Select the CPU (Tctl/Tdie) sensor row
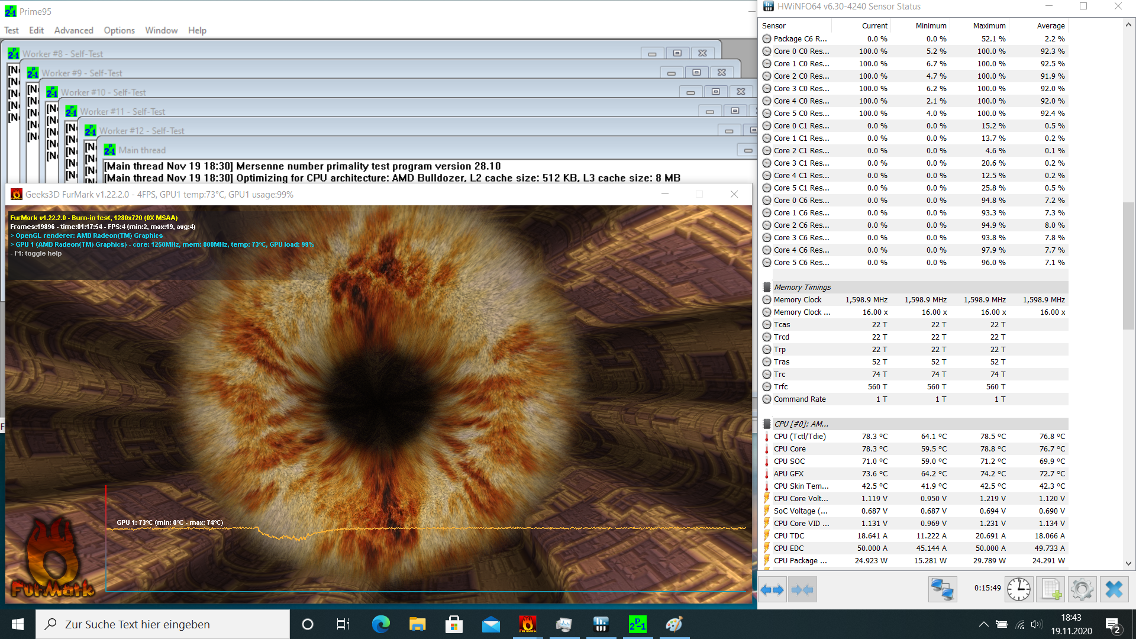The height and width of the screenshot is (639, 1136). (x=914, y=436)
